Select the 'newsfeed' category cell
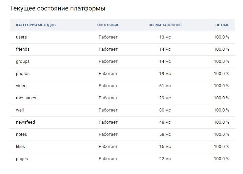 [x=25, y=122]
